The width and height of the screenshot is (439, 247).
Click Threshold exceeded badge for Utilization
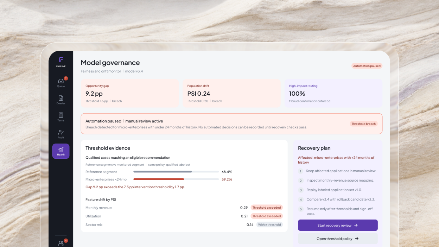click(267, 216)
